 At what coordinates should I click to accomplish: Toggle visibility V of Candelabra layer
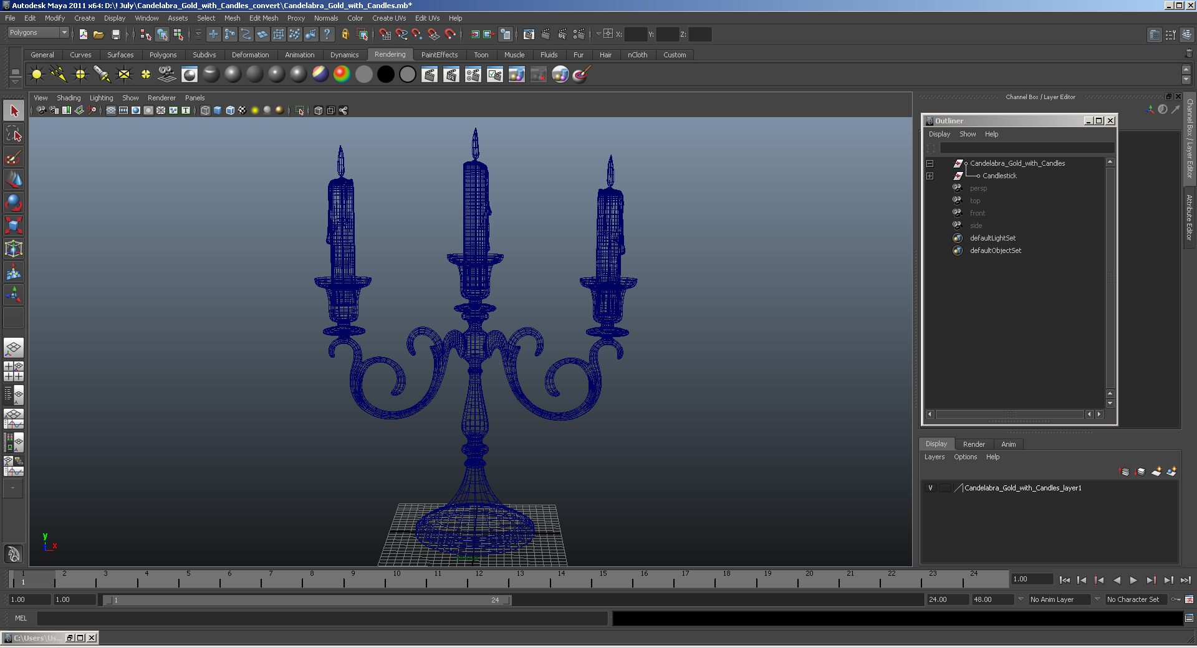(930, 488)
